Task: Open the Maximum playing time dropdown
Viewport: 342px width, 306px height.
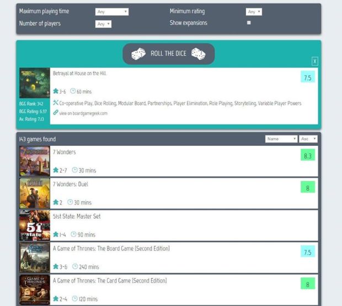Action: 112,12
